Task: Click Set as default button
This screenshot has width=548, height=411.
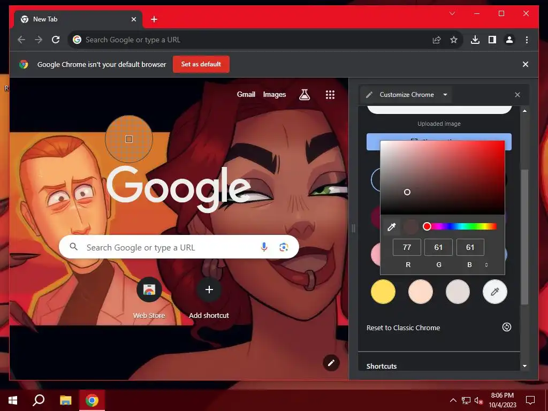Action: (201, 64)
